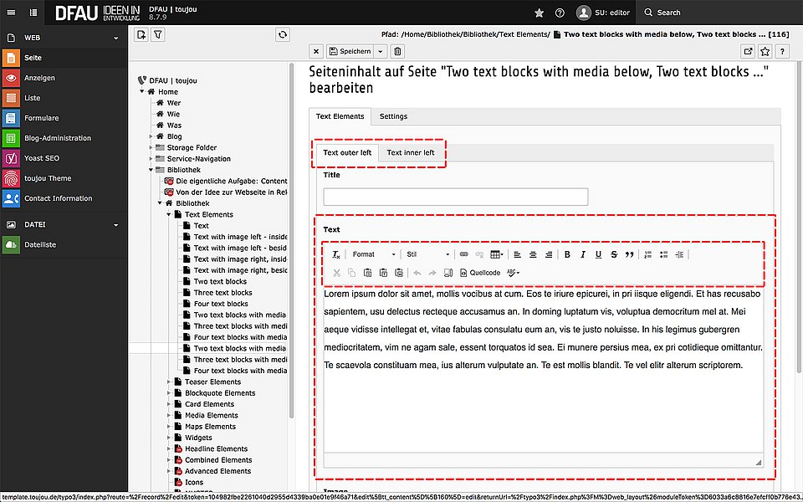Image resolution: width=803 pixels, height=502 pixels.
Task: Select Three text blocks page in tree
Action: coord(222,293)
